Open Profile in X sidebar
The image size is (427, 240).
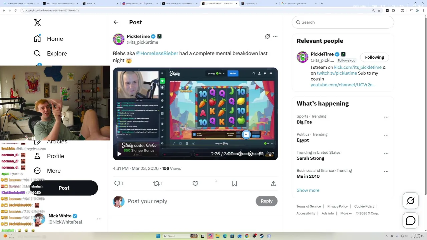pyautogui.click(x=49, y=156)
